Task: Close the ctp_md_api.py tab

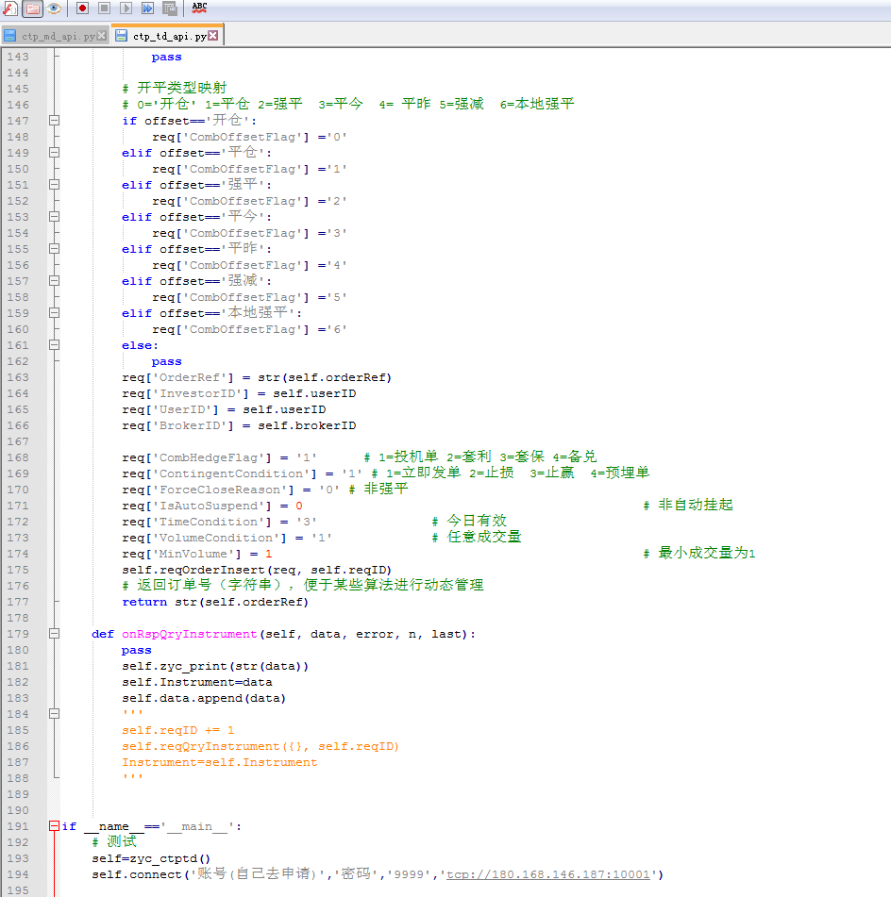Action: 102,36
